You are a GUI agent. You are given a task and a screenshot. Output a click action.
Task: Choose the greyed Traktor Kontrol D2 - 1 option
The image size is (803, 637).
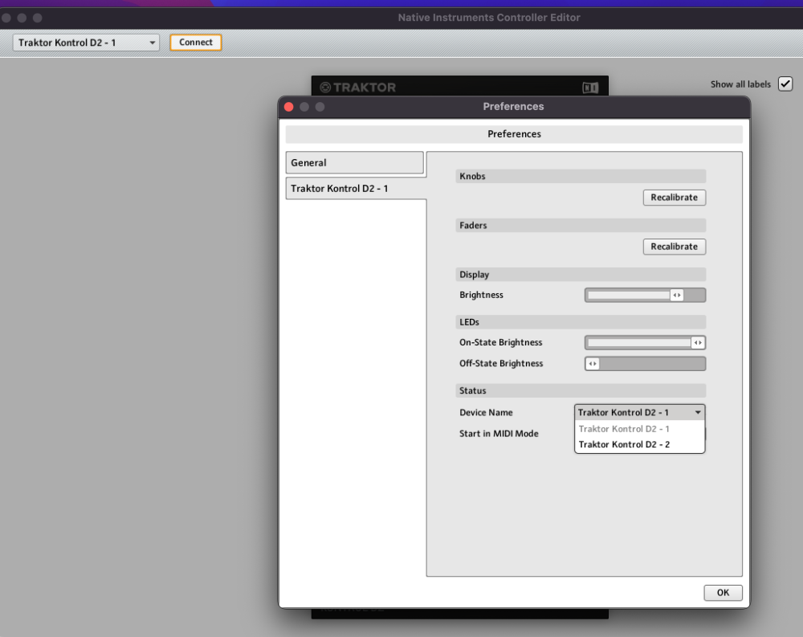pos(640,429)
